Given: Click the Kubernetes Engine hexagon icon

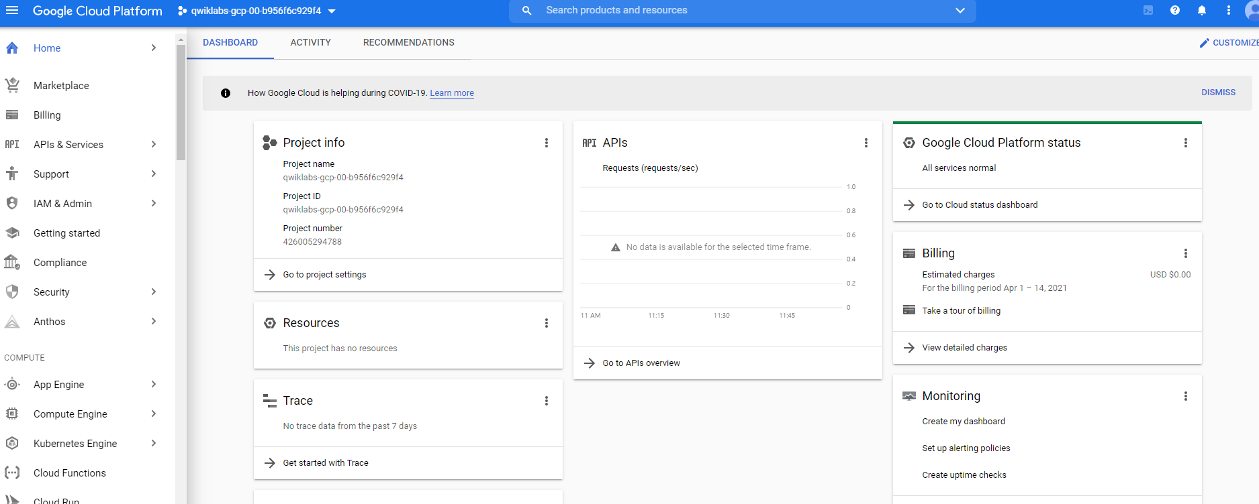Looking at the screenshot, I should (12, 443).
